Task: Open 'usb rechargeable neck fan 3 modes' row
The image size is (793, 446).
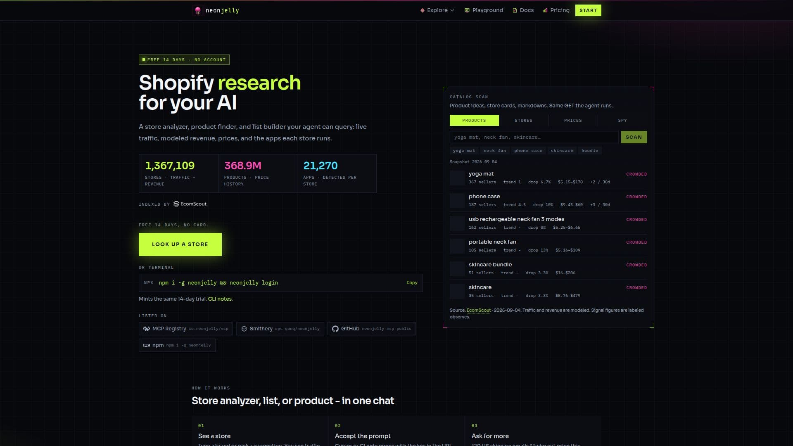Action: coord(548,223)
